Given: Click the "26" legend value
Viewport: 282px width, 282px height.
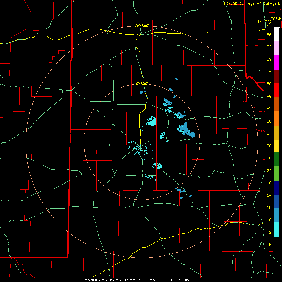Looking at the screenshot, I should pyautogui.click(x=269, y=158).
